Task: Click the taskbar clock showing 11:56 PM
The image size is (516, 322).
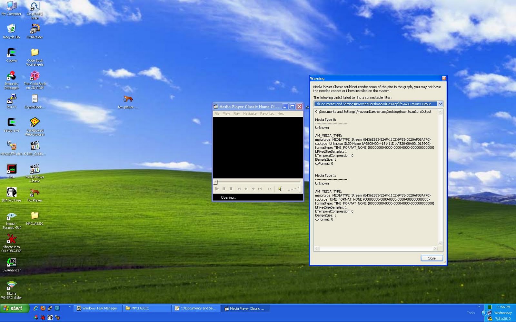Action: click(503, 307)
